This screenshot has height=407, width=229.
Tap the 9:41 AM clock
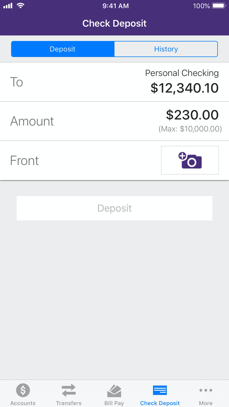pyautogui.click(x=115, y=5)
